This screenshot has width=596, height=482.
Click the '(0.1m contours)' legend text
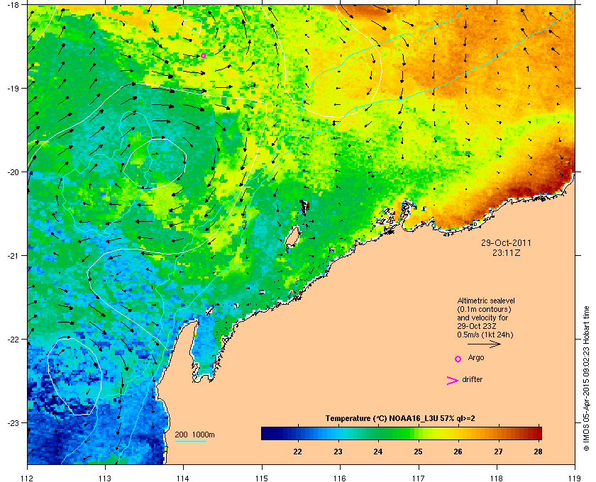[x=484, y=309]
